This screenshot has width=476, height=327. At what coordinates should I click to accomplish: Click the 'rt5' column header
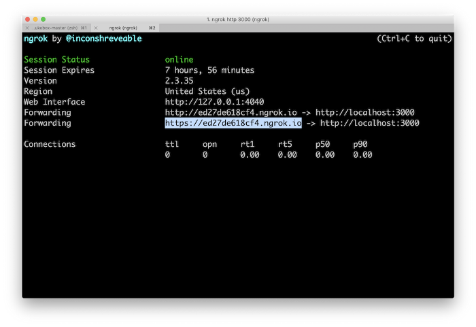285,144
